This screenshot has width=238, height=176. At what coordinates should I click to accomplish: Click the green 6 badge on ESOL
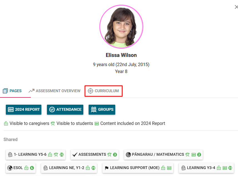pos(32,168)
